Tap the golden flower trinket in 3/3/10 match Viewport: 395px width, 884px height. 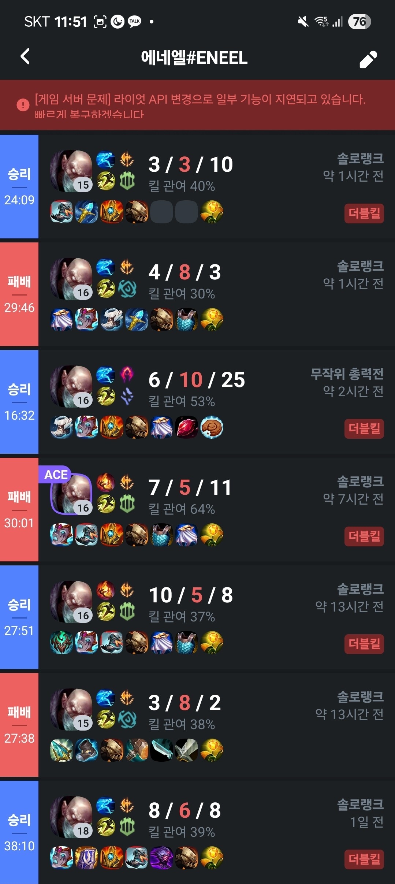coord(212,212)
